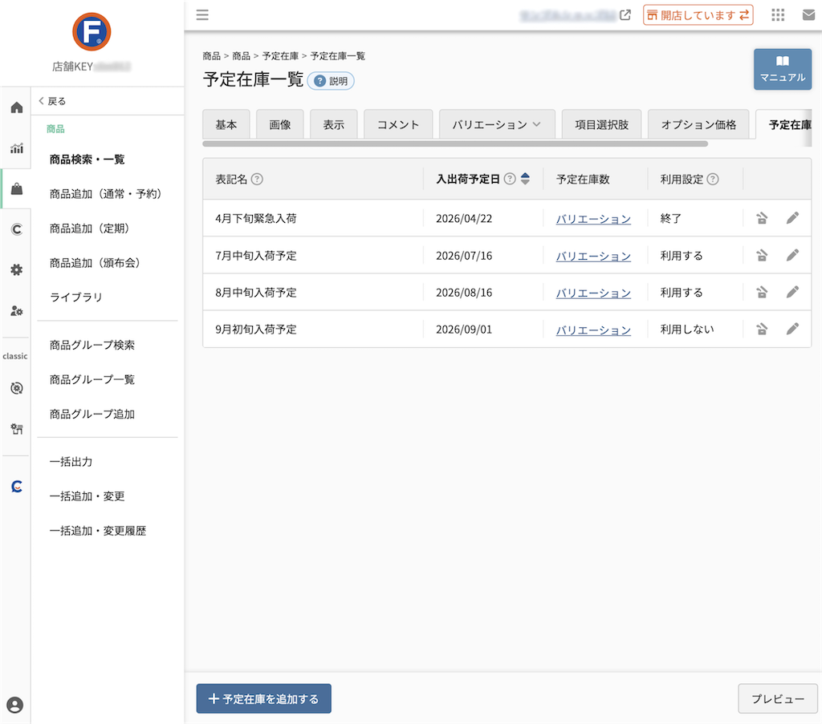Open バリエーション link for 2026/04/22 row
This screenshot has width=822, height=724.
point(593,219)
